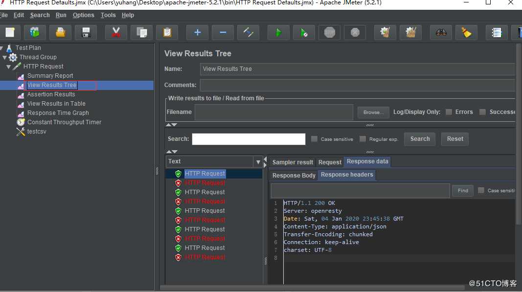Open the Options menu
The width and height of the screenshot is (522, 292).
click(x=83, y=15)
